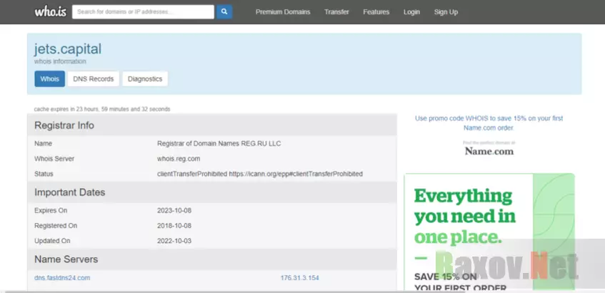The width and height of the screenshot is (605, 293).
Task: Click the jets.capital domain heading
Action: (68, 49)
